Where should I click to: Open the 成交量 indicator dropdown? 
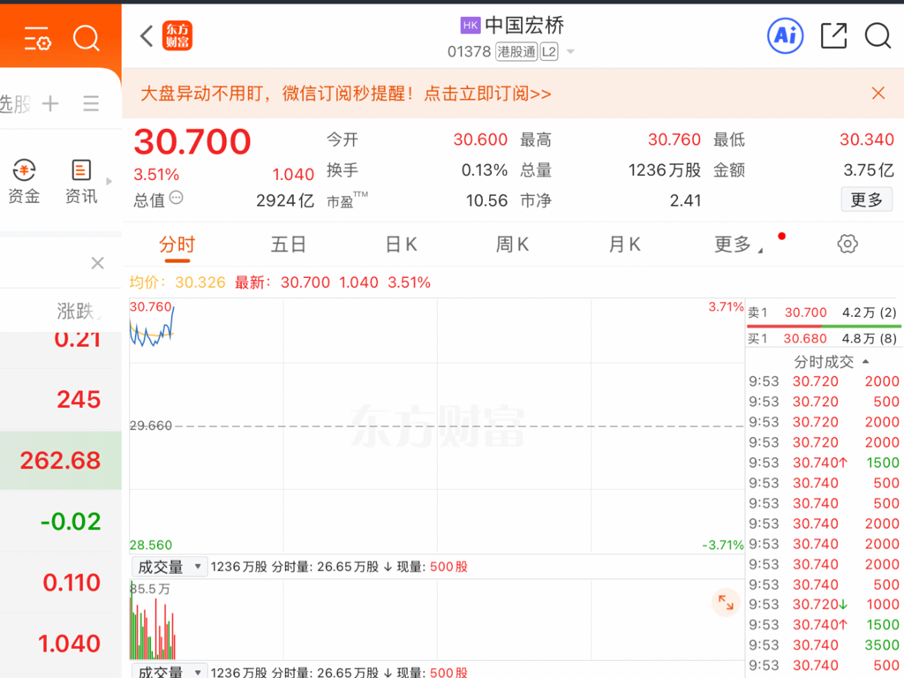(x=169, y=567)
